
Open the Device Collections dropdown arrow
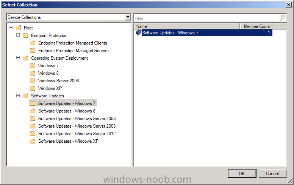[128, 17]
